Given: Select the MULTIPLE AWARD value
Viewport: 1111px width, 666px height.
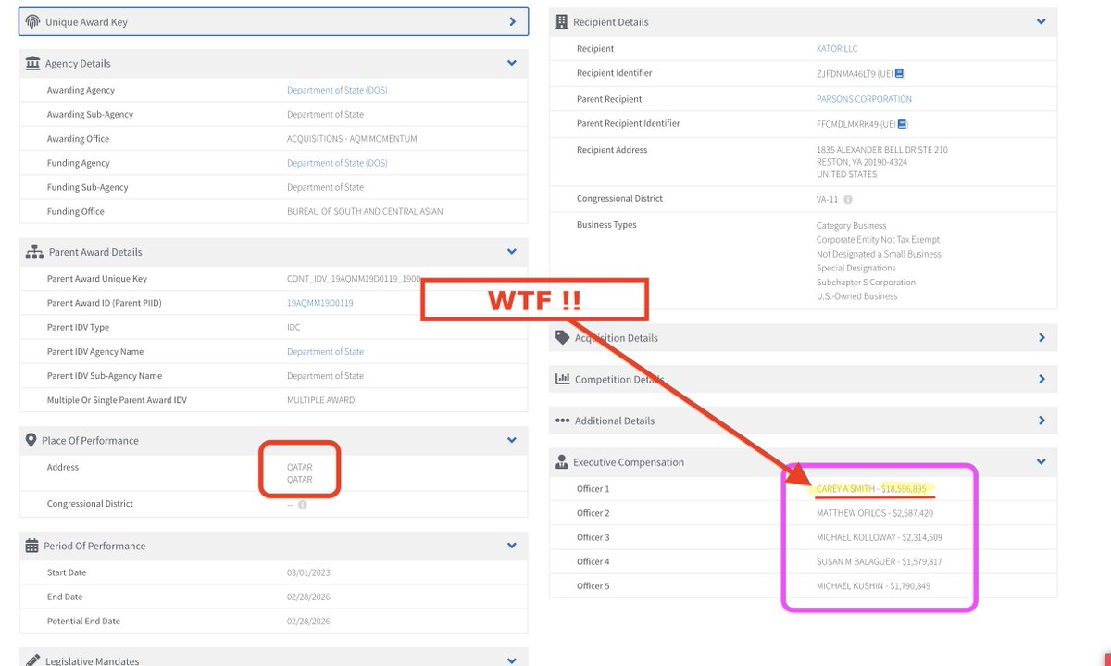Looking at the screenshot, I should coord(320,400).
